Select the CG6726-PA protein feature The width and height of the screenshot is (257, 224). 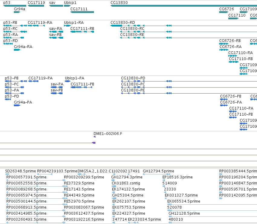pos(224,105)
